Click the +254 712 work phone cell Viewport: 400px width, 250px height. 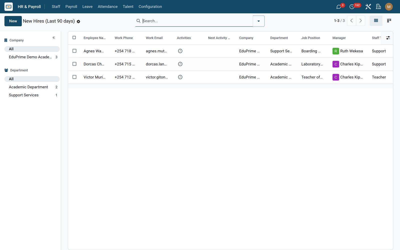(125, 77)
